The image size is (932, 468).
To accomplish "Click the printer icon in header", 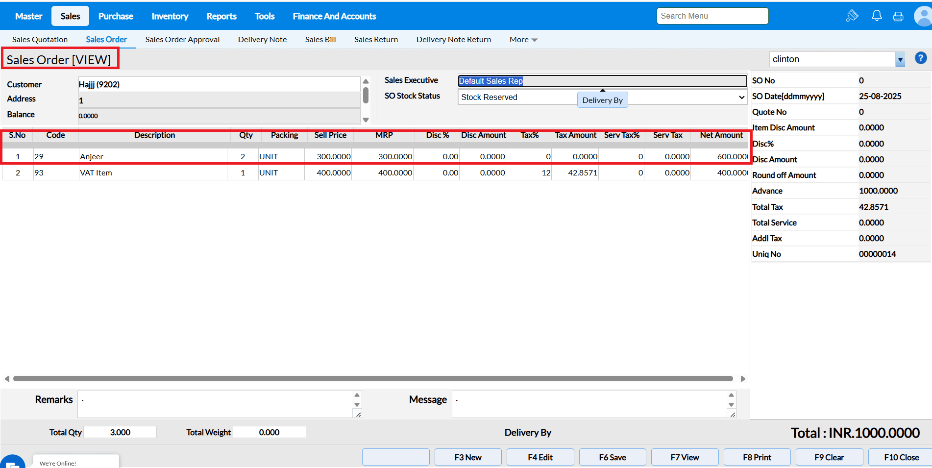I will (898, 16).
